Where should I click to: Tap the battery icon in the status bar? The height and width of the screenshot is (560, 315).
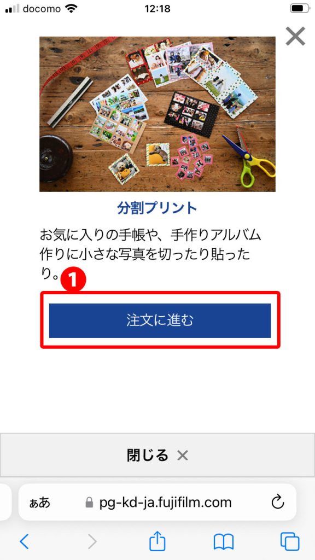pos(300,9)
